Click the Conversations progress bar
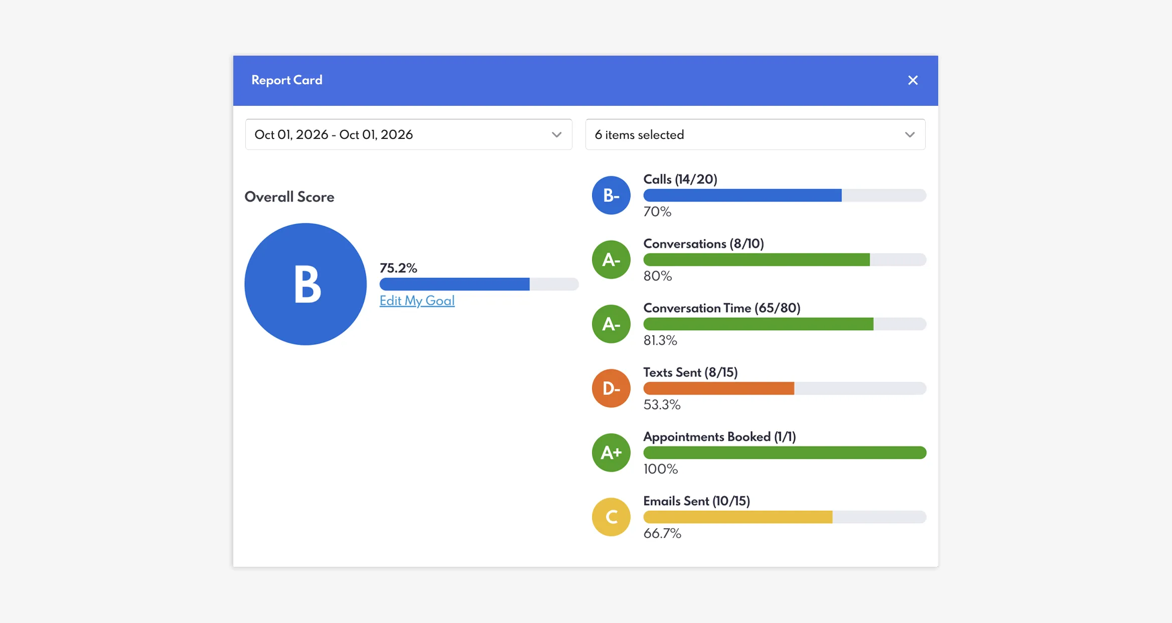 click(x=785, y=259)
